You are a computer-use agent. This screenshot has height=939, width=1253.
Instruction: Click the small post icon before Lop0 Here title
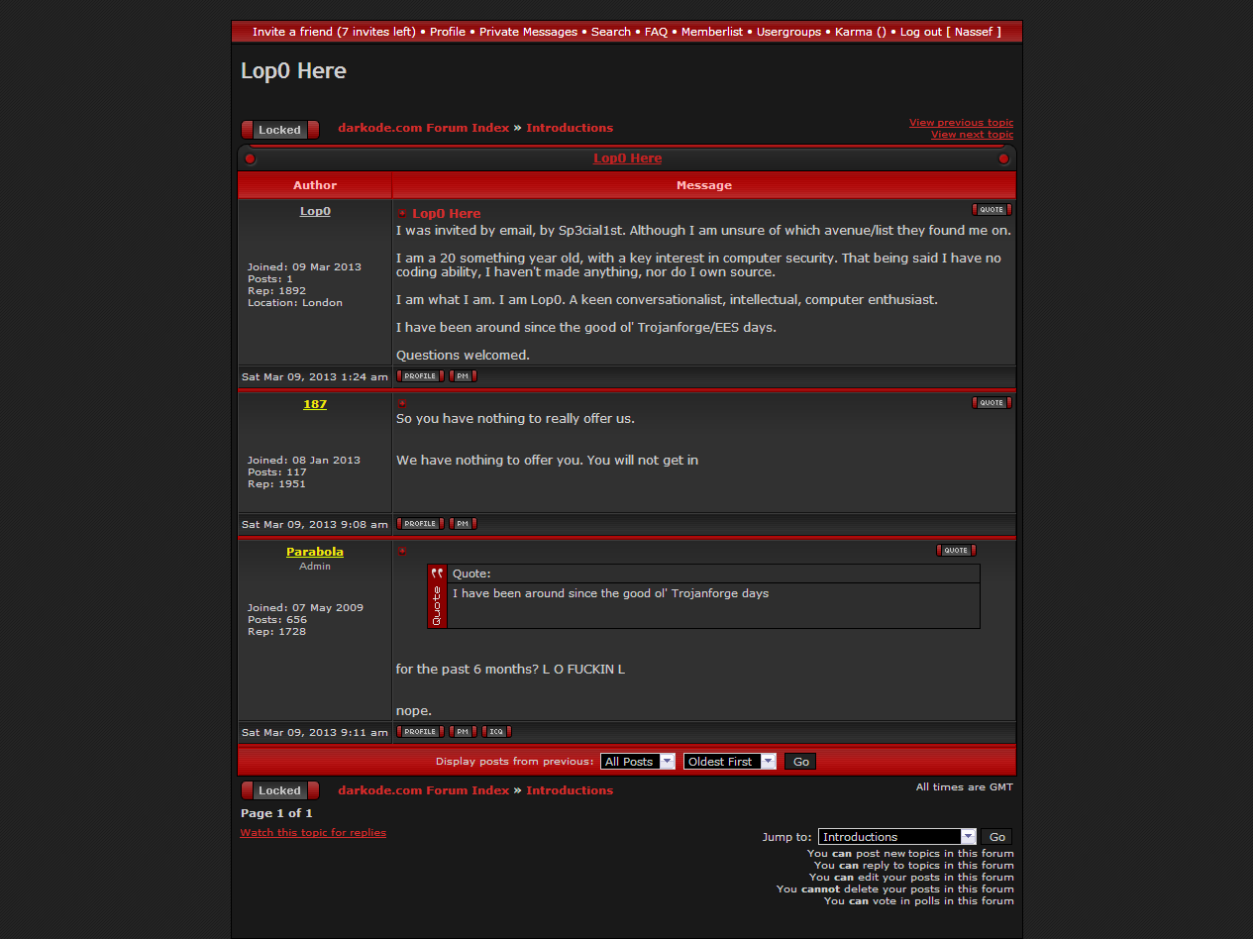402,214
